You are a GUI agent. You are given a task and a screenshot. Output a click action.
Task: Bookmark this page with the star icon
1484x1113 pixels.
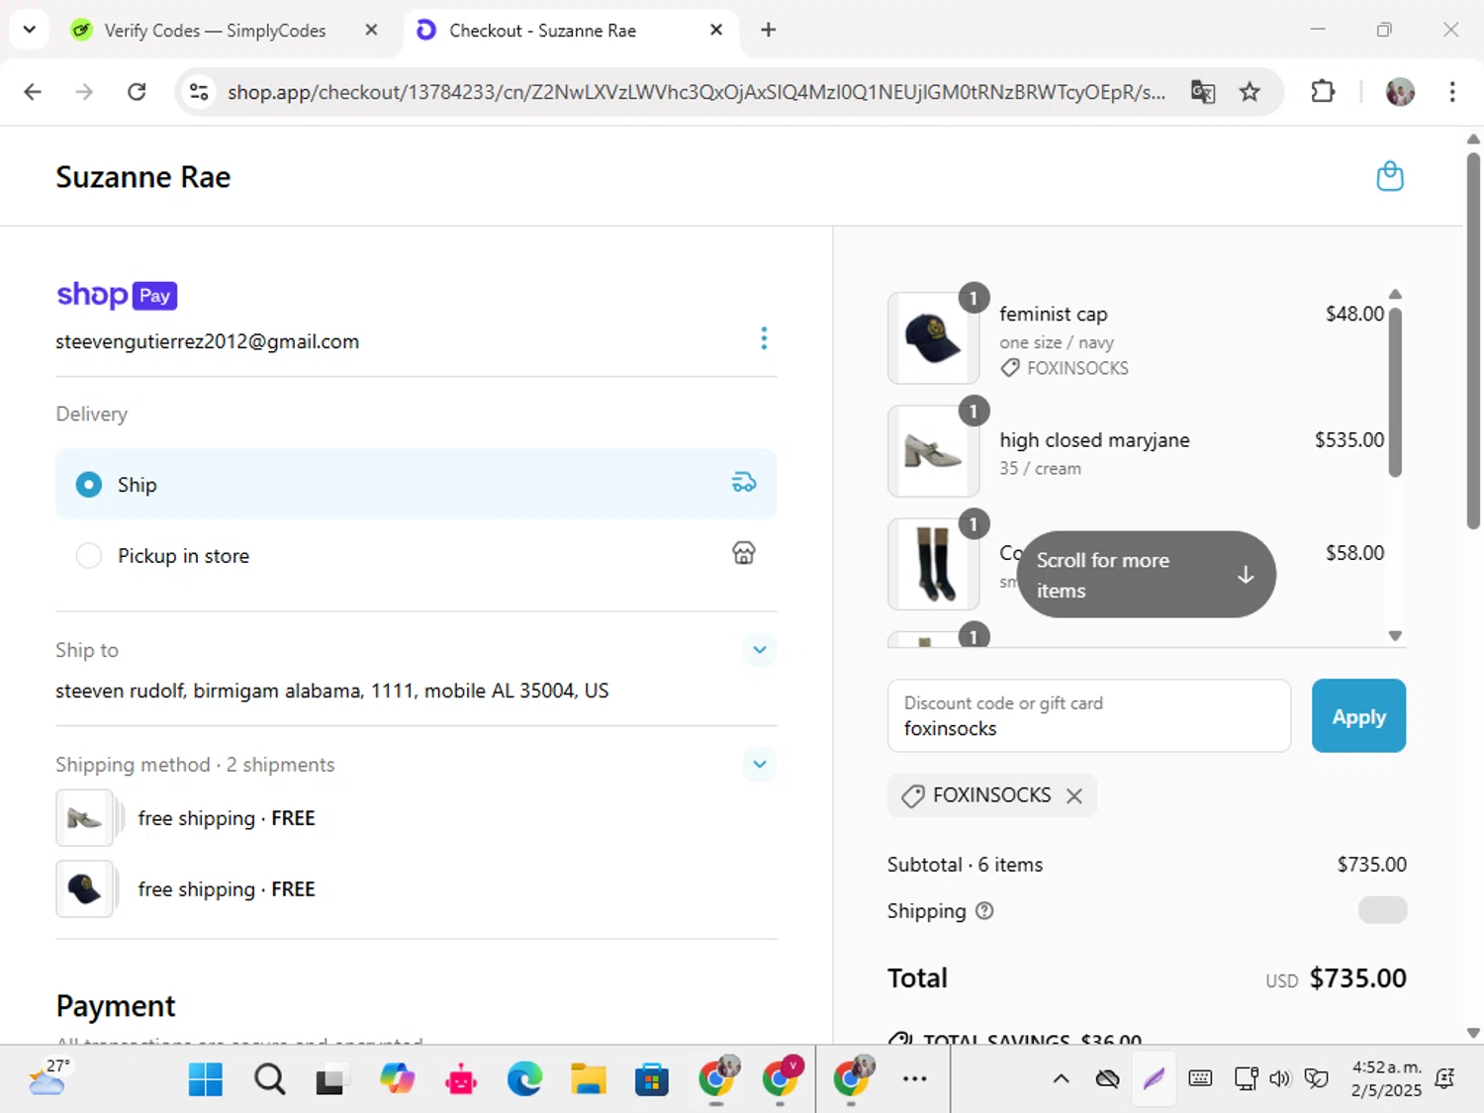tap(1250, 92)
